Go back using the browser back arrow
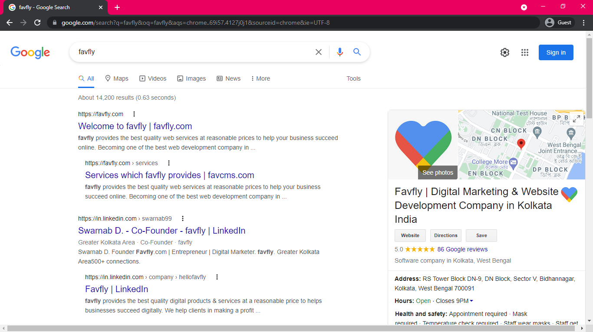 tap(10, 23)
